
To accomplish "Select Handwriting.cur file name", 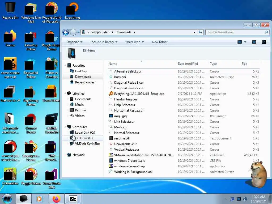I will [x=126, y=99].
